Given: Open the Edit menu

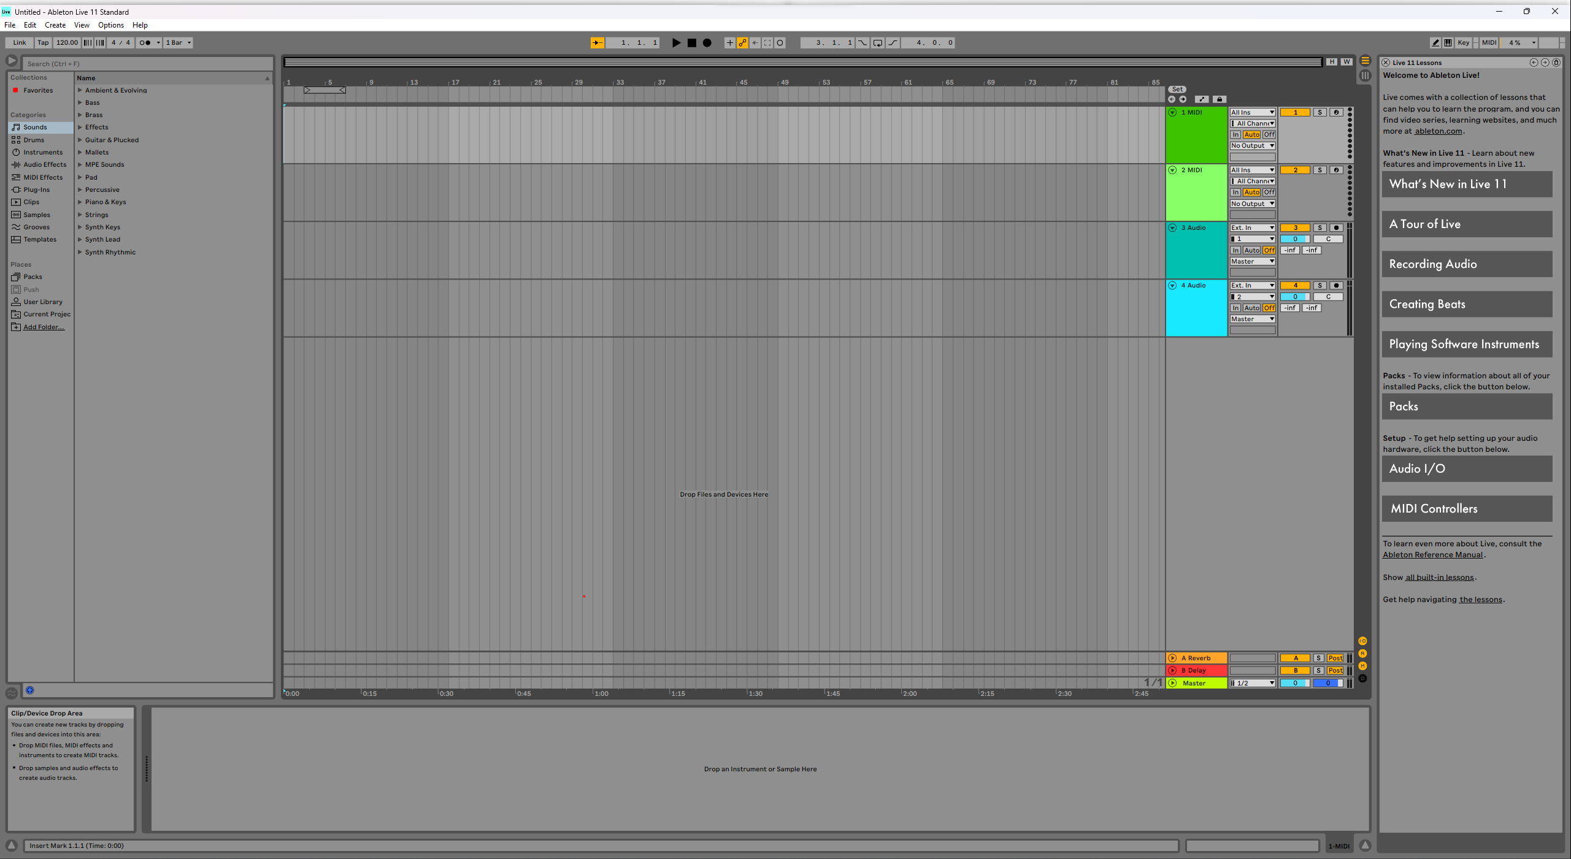Looking at the screenshot, I should (x=30, y=25).
